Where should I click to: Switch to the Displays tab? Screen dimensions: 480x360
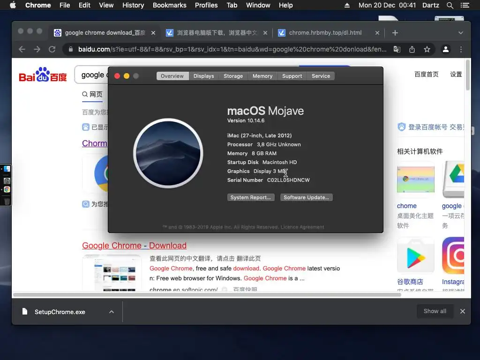[x=203, y=76]
